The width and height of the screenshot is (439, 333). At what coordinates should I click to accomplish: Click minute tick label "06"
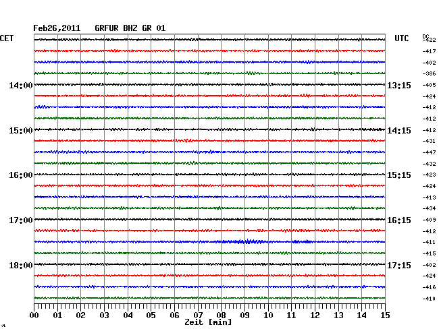(174, 315)
